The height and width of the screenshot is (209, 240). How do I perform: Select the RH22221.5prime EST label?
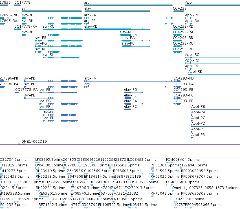point(50,188)
